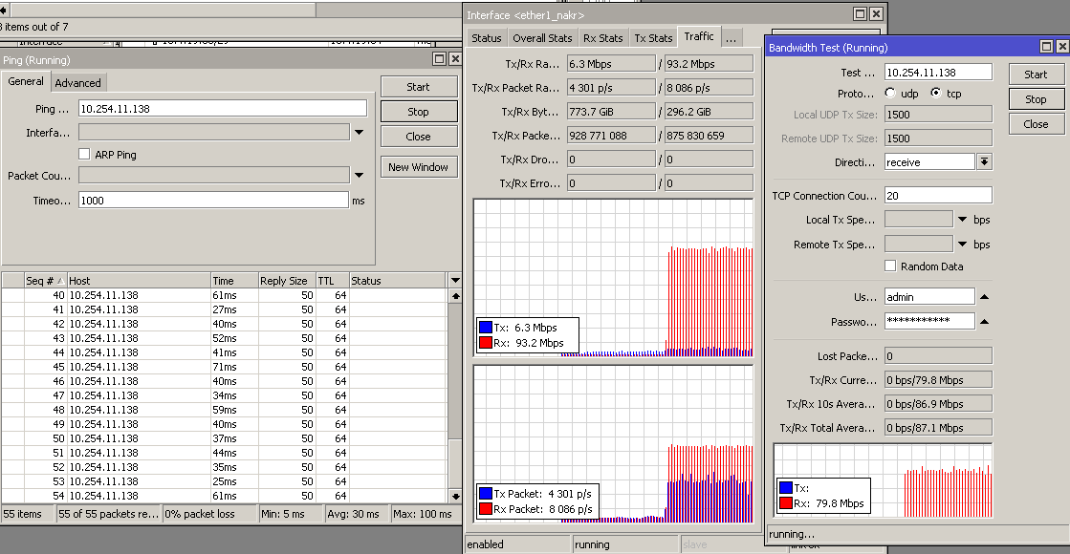Open the Overall Stats tab
The image size is (1070, 554).
[542, 38]
